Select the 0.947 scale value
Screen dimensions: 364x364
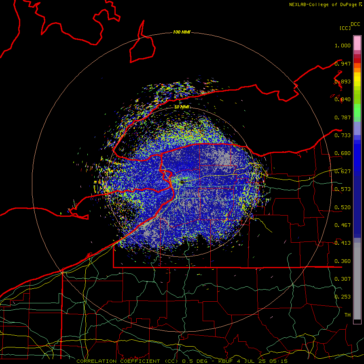(343, 63)
